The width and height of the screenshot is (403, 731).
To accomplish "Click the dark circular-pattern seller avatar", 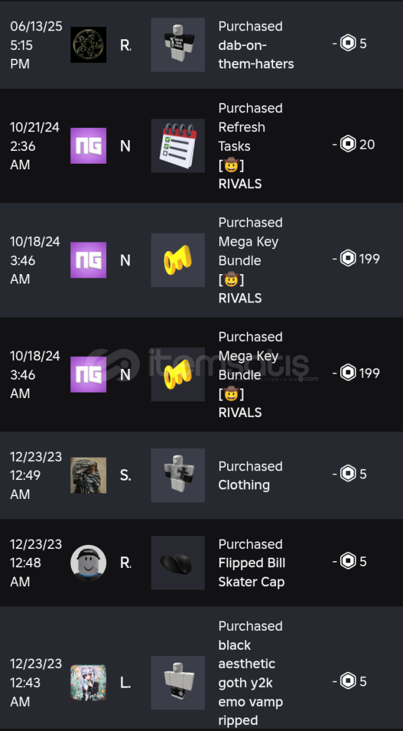I will click(88, 45).
